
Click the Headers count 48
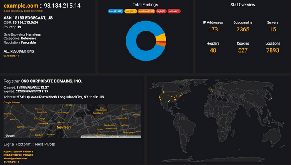[213, 50]
